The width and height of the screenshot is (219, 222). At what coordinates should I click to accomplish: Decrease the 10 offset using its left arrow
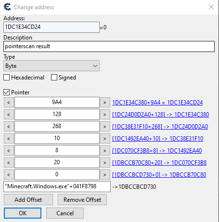(9, 139)
